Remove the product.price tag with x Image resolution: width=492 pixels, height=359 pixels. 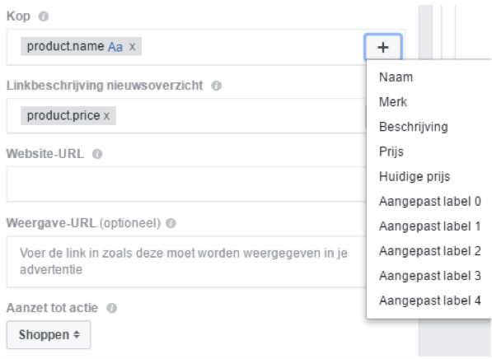point(106,116)
